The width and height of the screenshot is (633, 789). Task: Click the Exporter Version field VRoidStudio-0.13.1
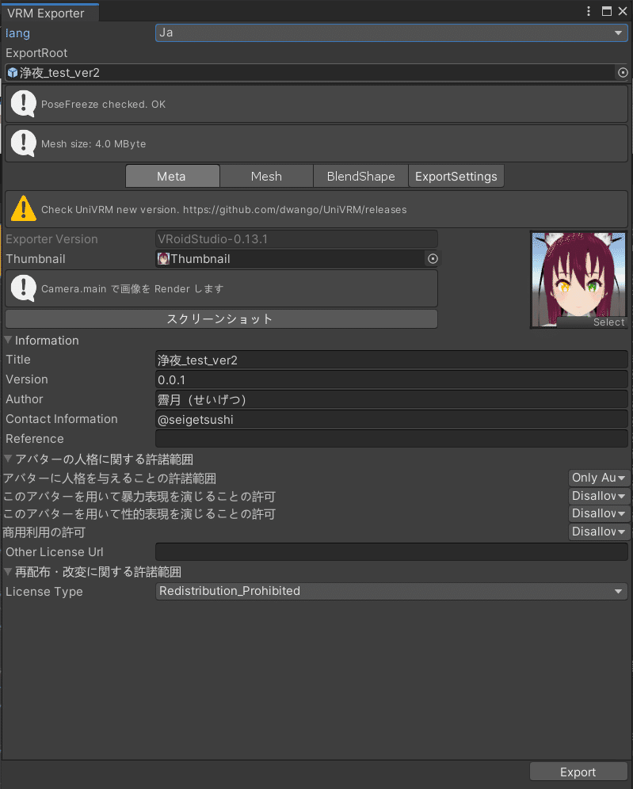(296, 239)
